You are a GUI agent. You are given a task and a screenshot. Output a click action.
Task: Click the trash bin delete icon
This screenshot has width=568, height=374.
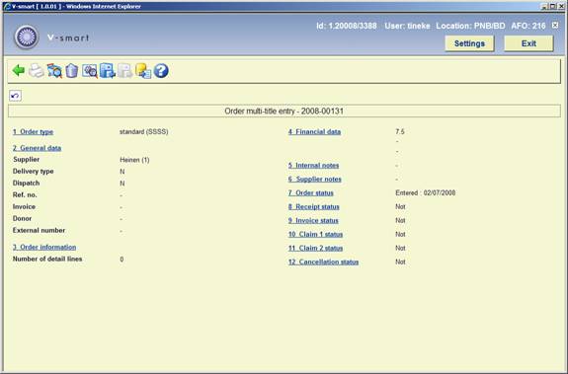click(72, 71)
